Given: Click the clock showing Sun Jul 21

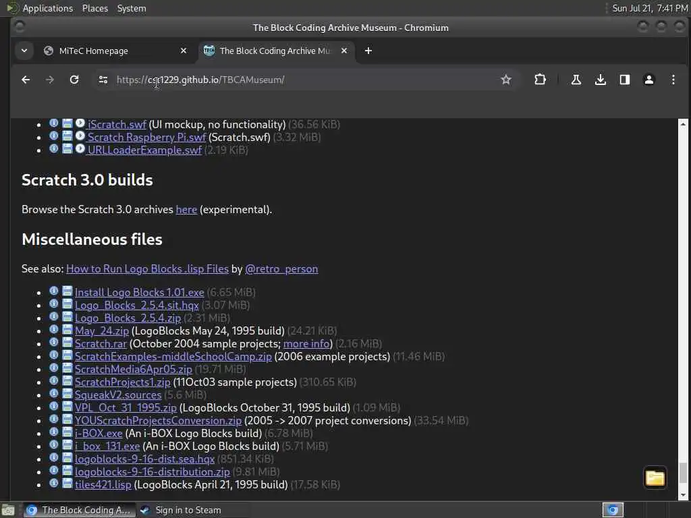Looking at the screenshot, I should [x=650, y=8].
